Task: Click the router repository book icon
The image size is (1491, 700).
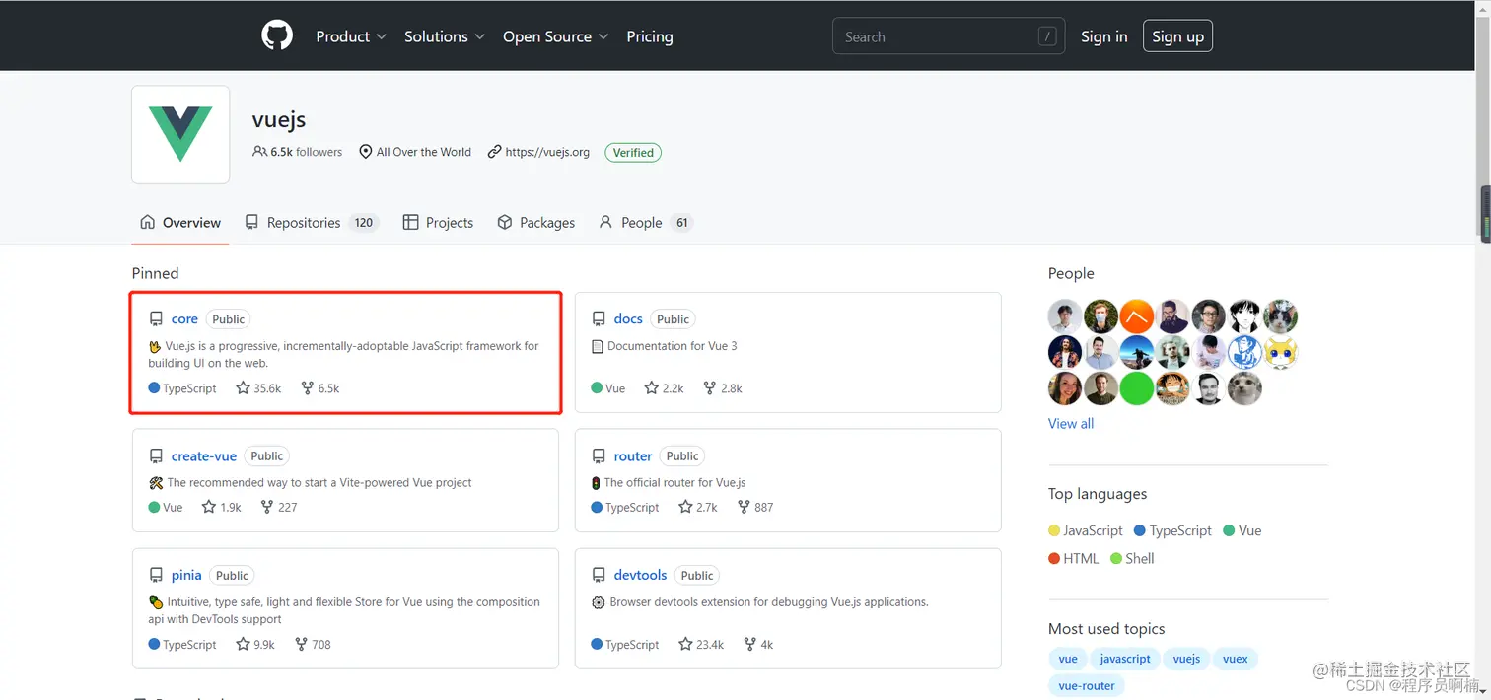Action: point(599,456)
